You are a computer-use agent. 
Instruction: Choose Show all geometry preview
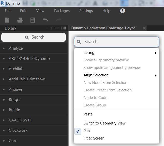pos(117,60)
